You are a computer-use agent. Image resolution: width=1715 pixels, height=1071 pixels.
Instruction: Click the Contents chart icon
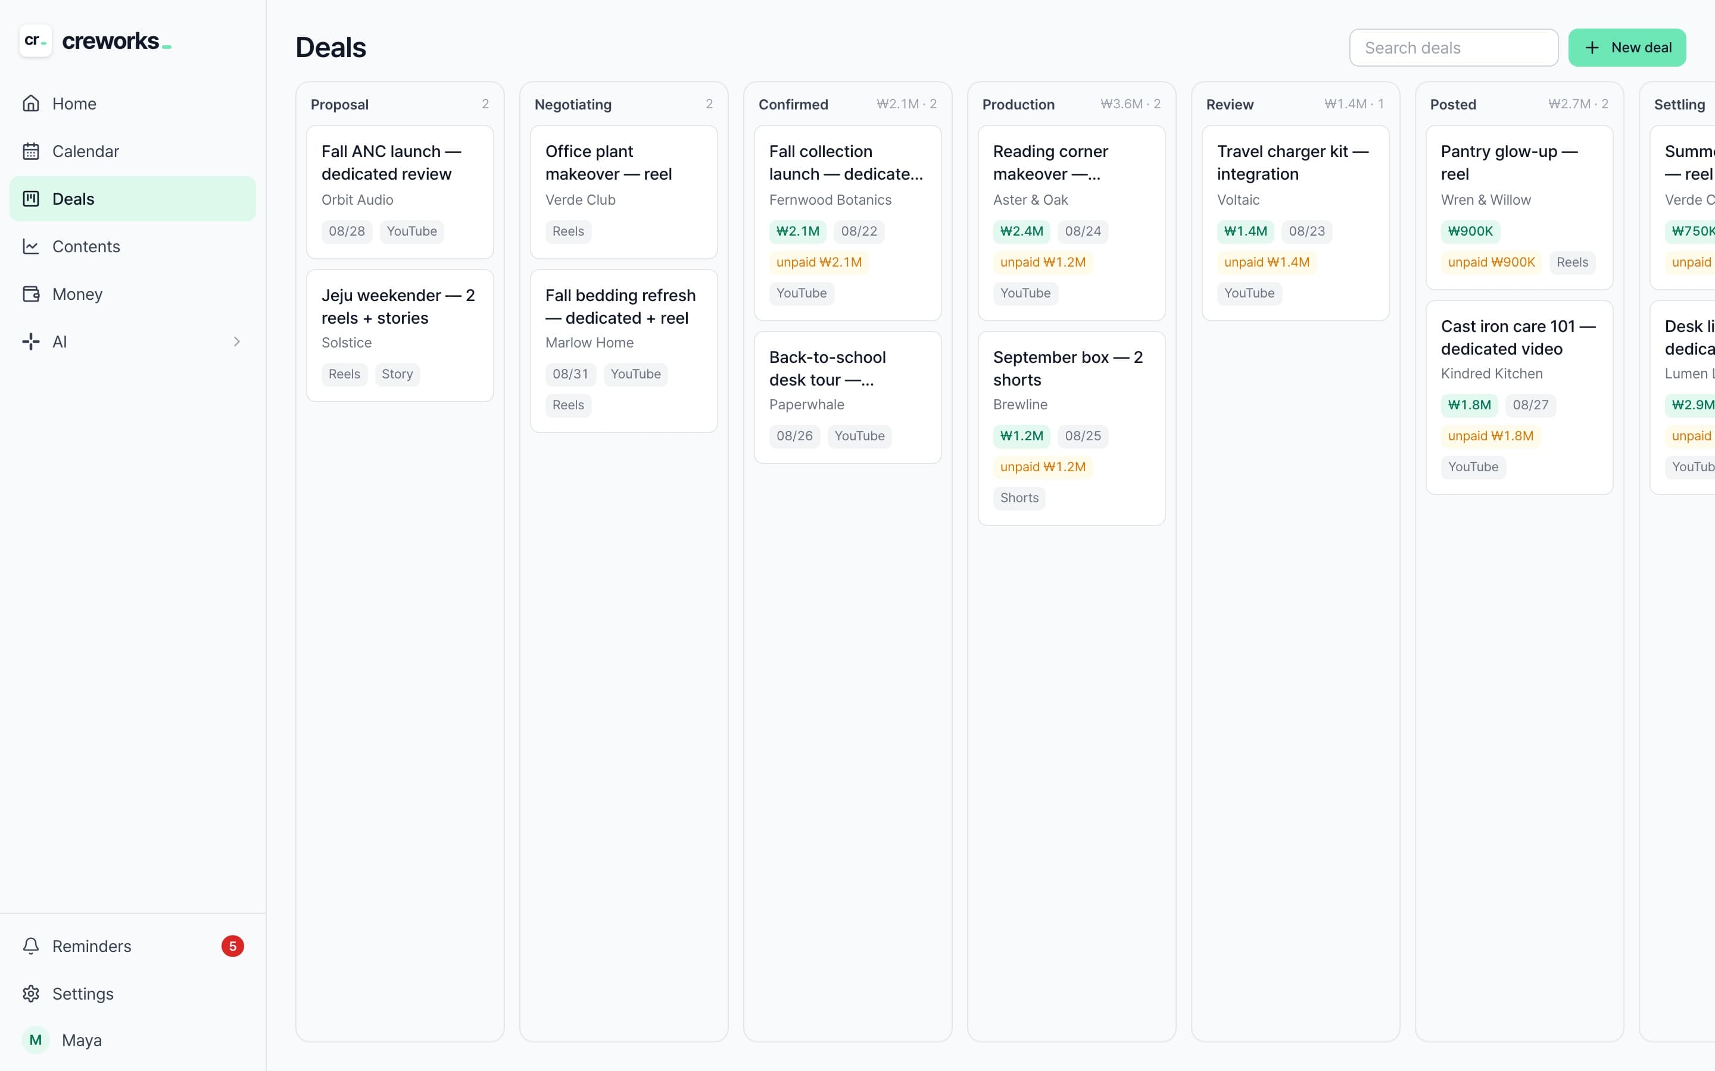coord(30,246)
